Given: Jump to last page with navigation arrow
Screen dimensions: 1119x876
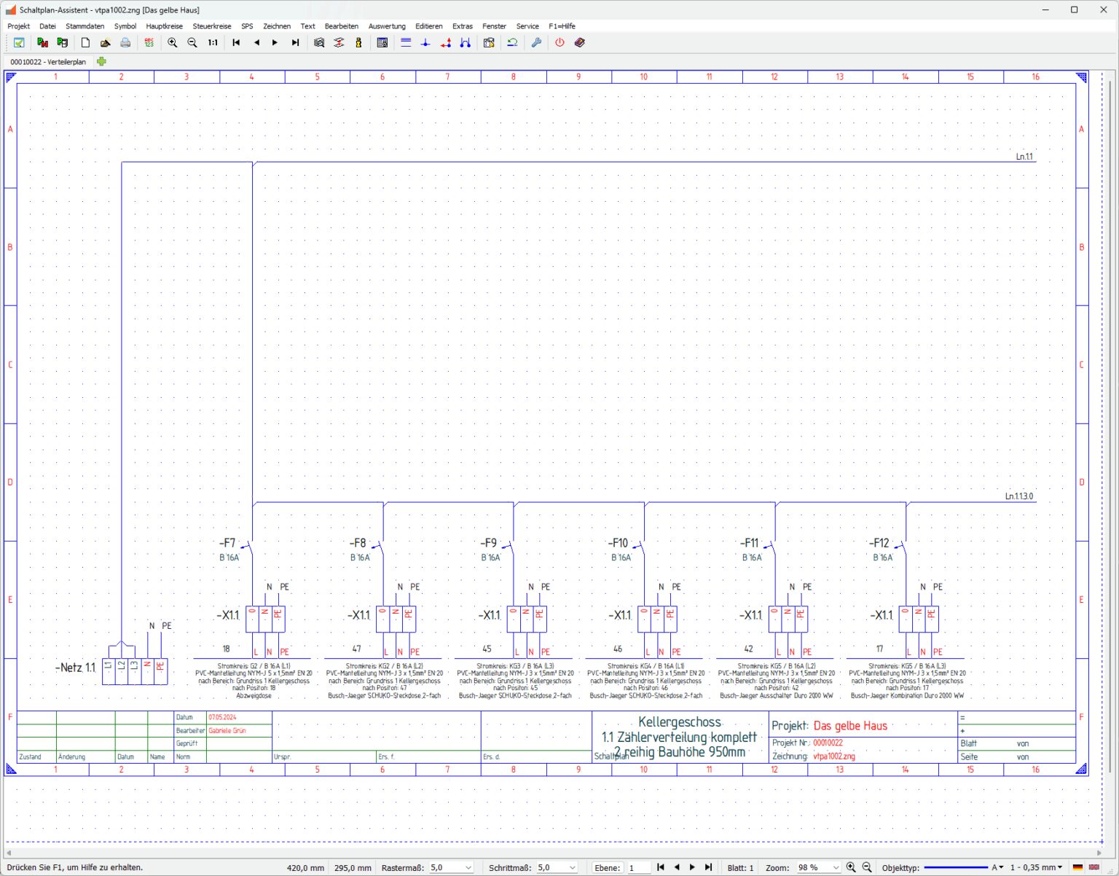Looking at the screenshot, I should pyautogui.click(x=708, y=867).
